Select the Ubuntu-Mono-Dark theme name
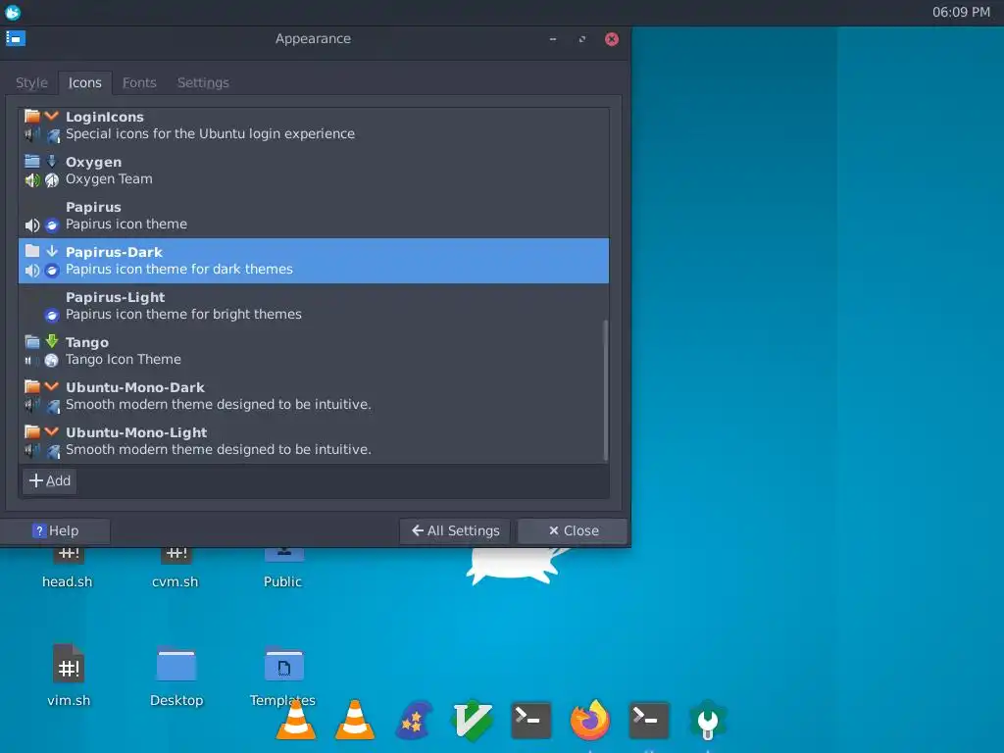Image resolution: width=1004 pixels, height=753 pixels. pyautogui.click(x=135, y=387)
